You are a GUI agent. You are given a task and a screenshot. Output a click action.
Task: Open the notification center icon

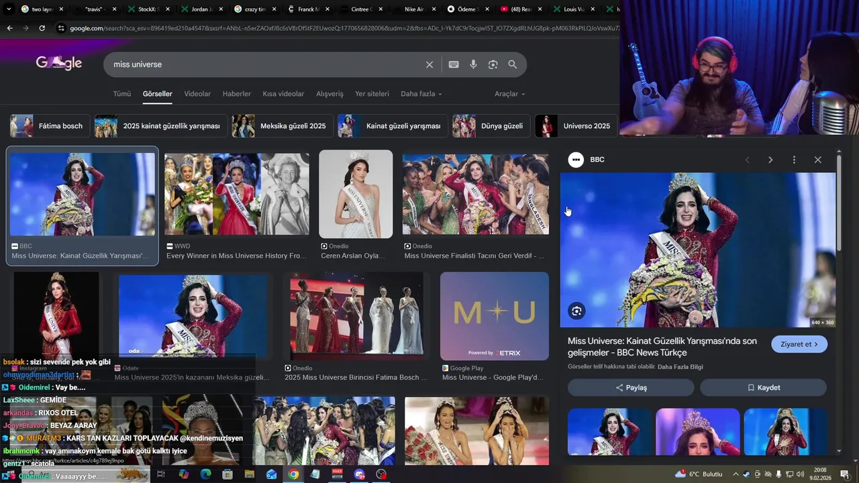tap(845, 474)
